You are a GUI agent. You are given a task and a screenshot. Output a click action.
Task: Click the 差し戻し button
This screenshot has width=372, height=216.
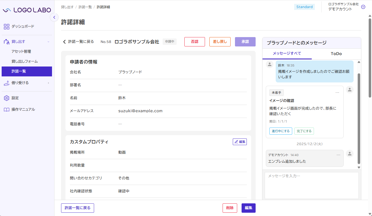click(x=220, y=42)
